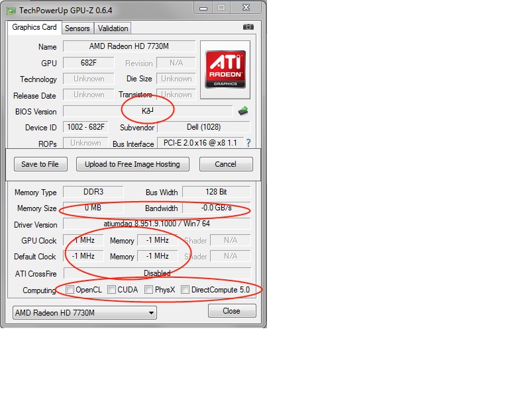
Task: Click the Save to File button
Action: [x=40, y=164]
